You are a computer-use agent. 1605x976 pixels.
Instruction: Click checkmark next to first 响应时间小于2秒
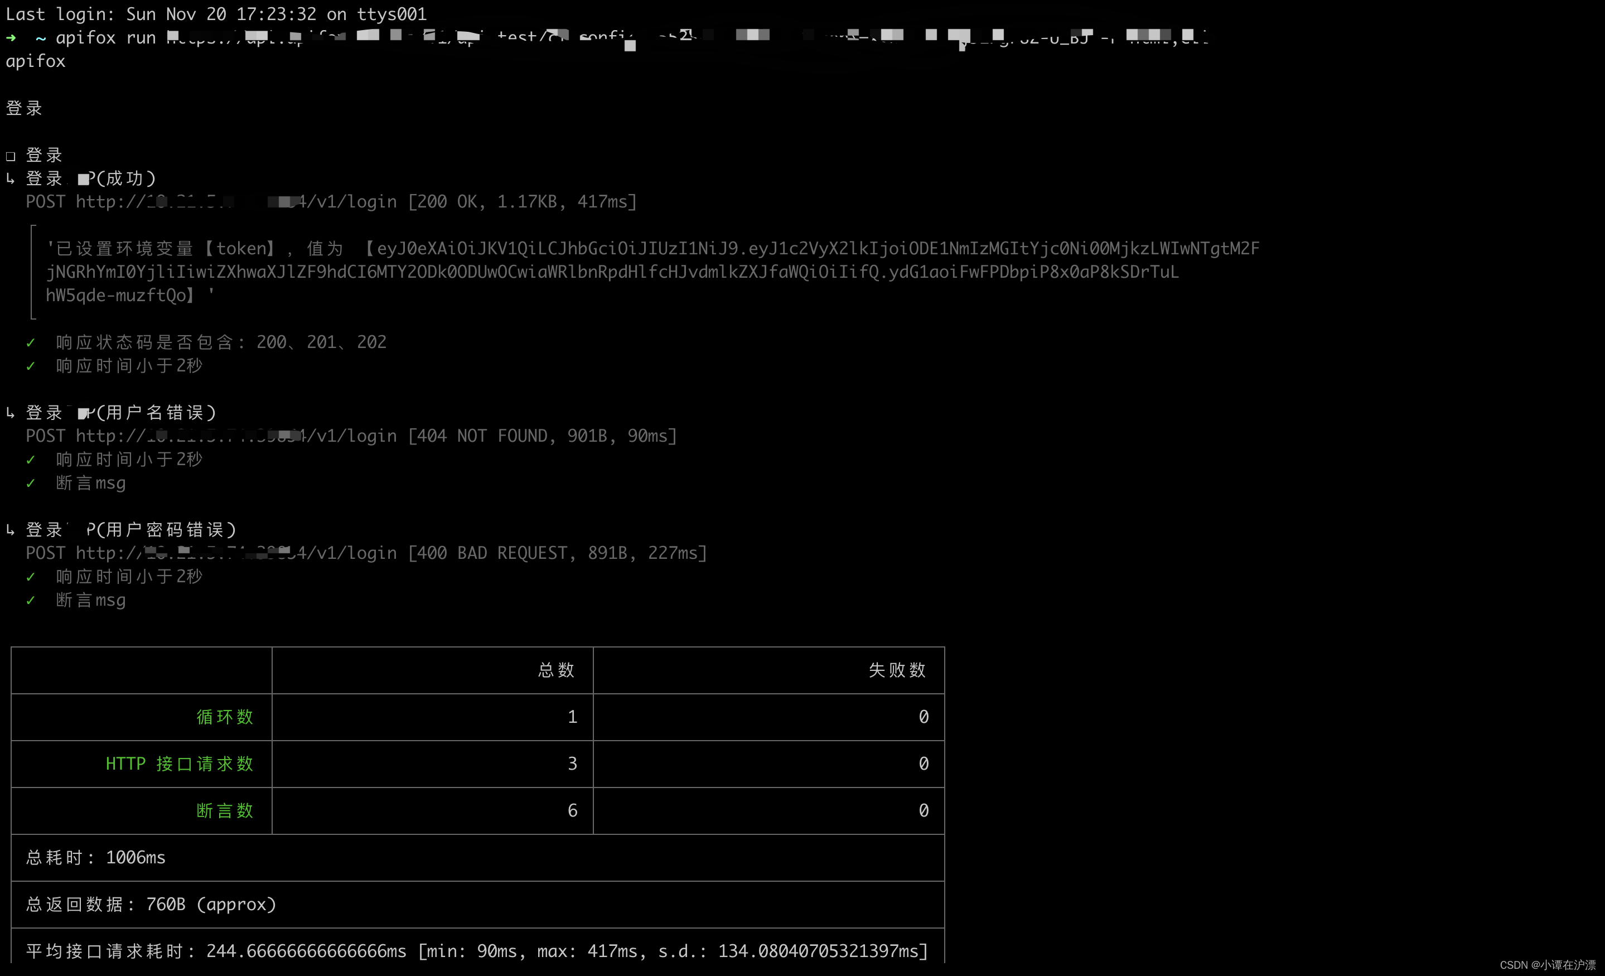tap(31, 366)
